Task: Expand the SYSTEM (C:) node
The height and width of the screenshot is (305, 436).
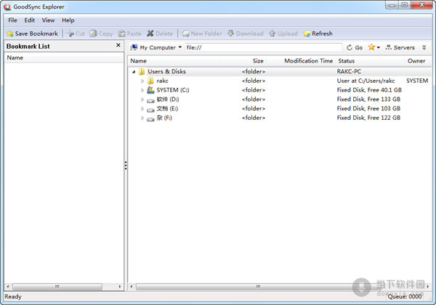Action: [x=142, y=90]
